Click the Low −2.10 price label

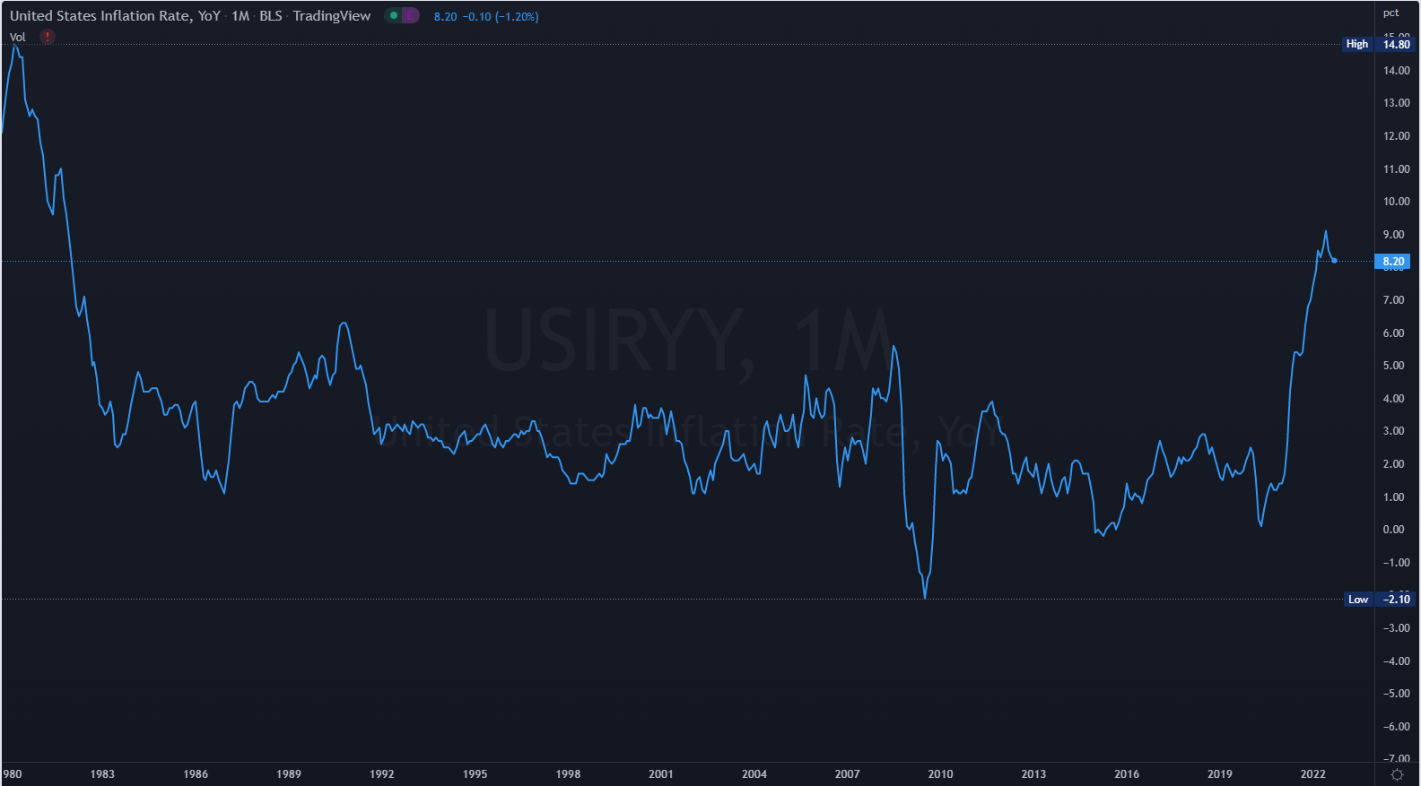(1382, 600)
